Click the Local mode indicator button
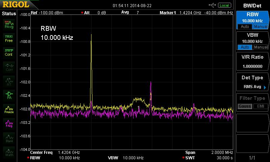Viewport: 270px width, 162px height. pyautogui.click(x=224, y=5)
